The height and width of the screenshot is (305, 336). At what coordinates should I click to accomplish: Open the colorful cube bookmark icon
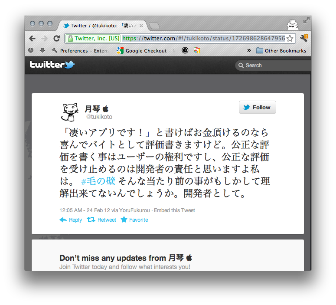click(x=197, y=50)
